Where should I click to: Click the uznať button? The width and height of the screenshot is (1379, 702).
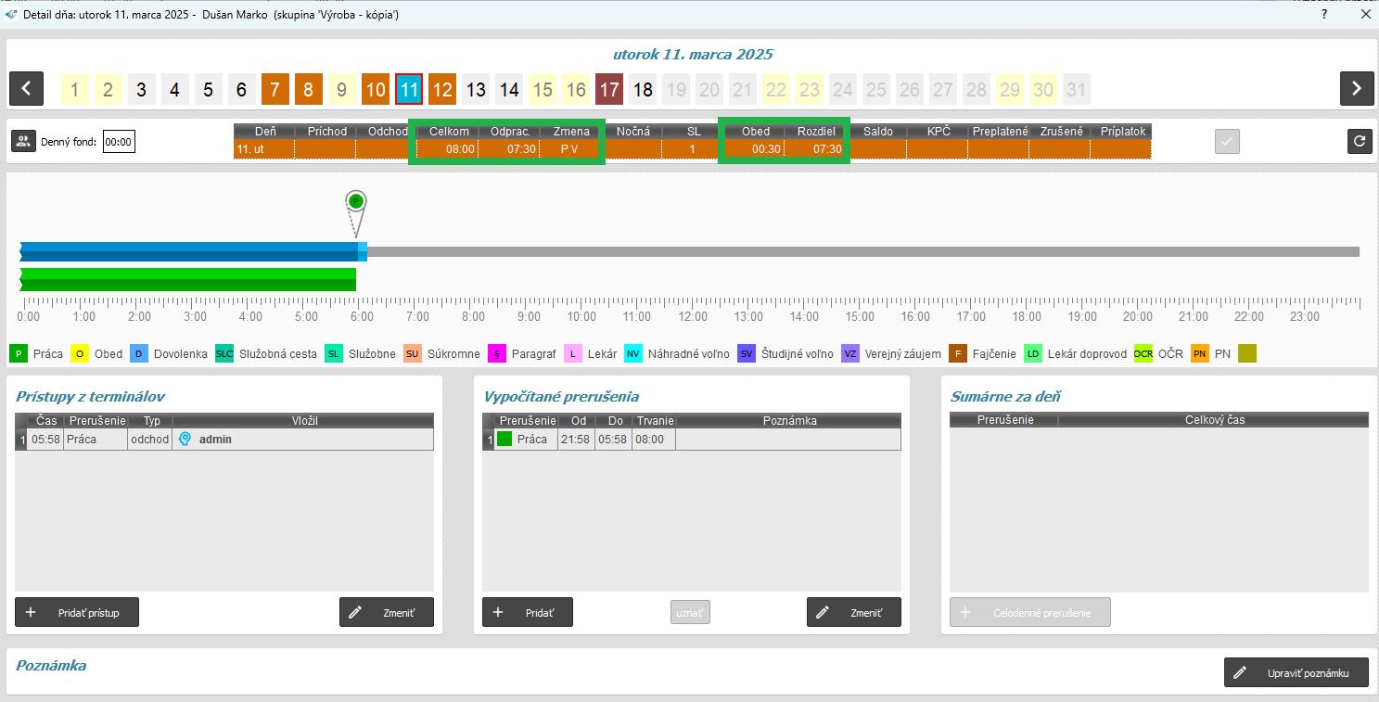pos(690,612)
